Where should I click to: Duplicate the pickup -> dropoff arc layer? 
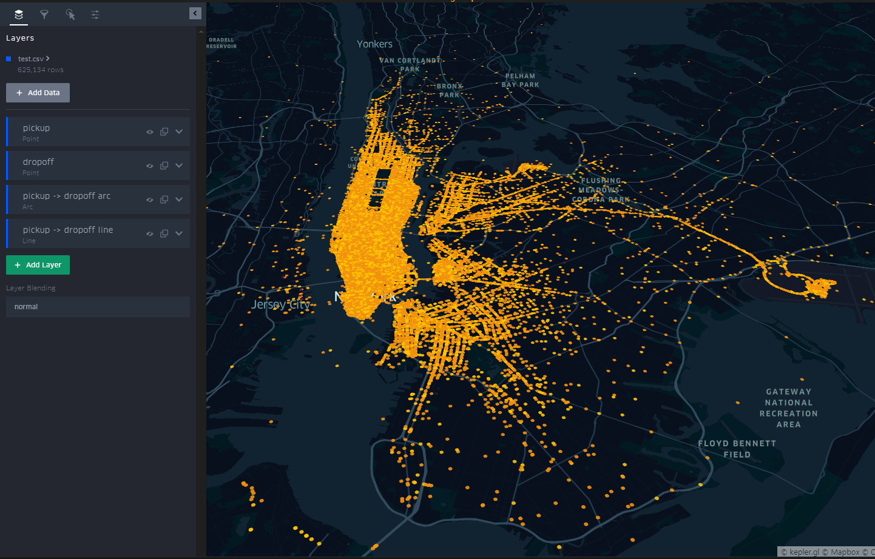pyautogui.click(x=164, y=199)
